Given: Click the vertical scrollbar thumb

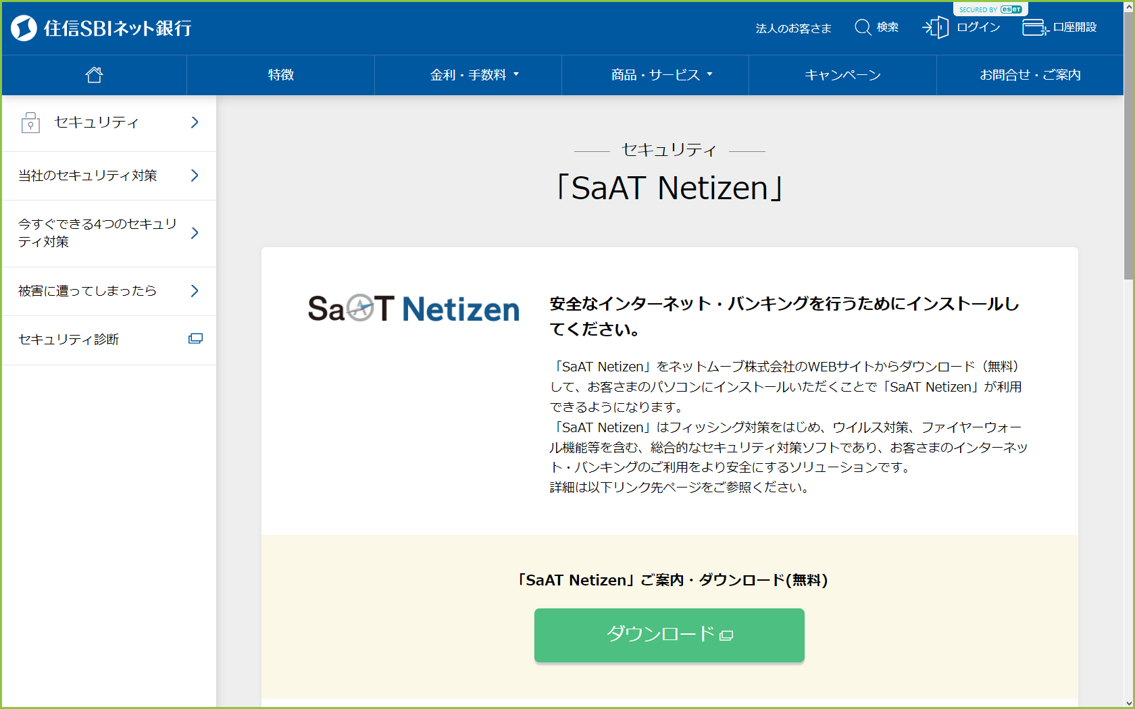Looking at the screenshot, I should coord(1129,145).
